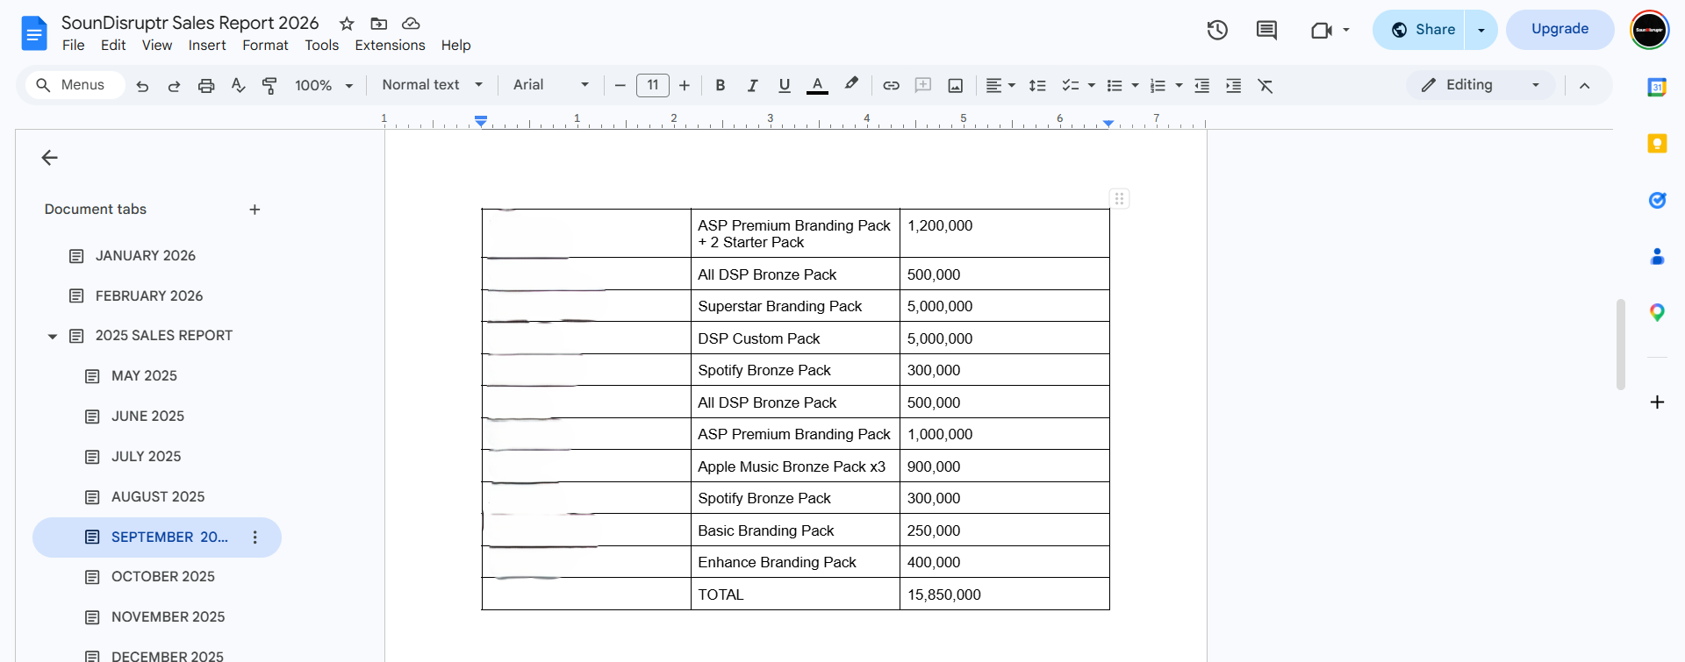Open Google Tasks side panel icon
The height and width of the screenshot is (662, 1685).
coord(1657,200)
